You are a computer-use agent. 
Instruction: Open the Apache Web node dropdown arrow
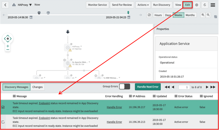point(89,62)
